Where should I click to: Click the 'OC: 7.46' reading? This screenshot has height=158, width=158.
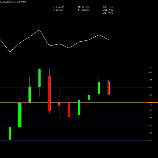pos(108,7)
